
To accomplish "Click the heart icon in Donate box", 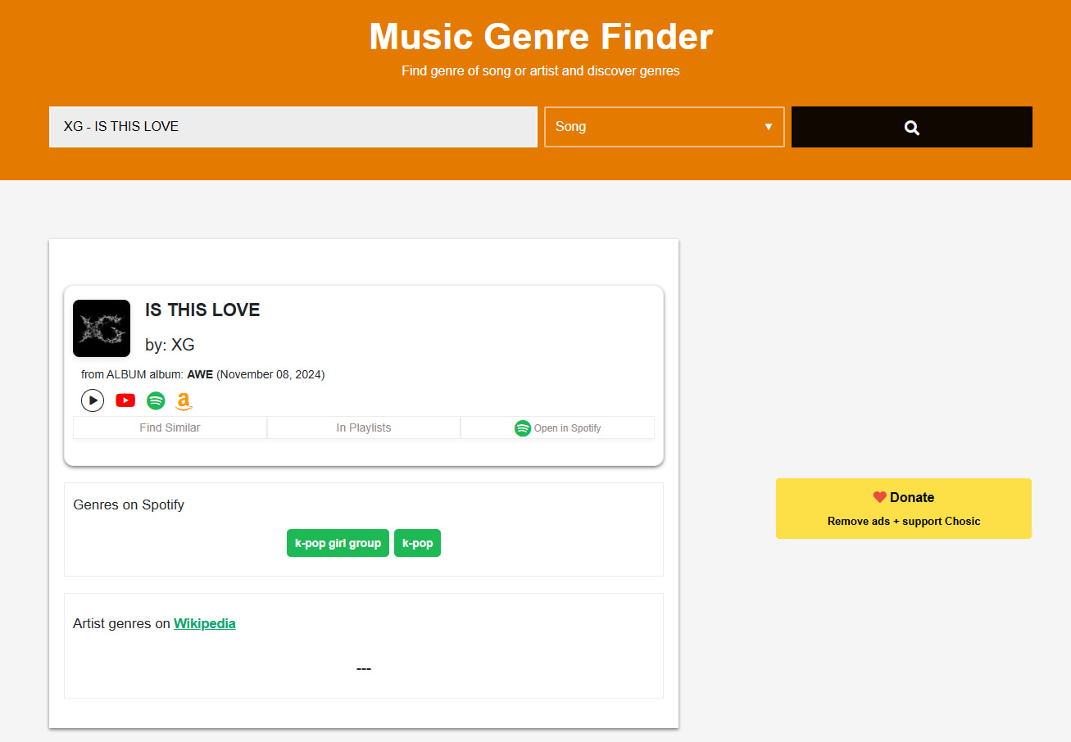I will tap(880, 497).
